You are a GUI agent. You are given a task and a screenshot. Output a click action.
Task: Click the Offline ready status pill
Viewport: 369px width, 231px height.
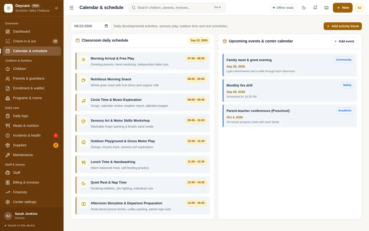283,8
